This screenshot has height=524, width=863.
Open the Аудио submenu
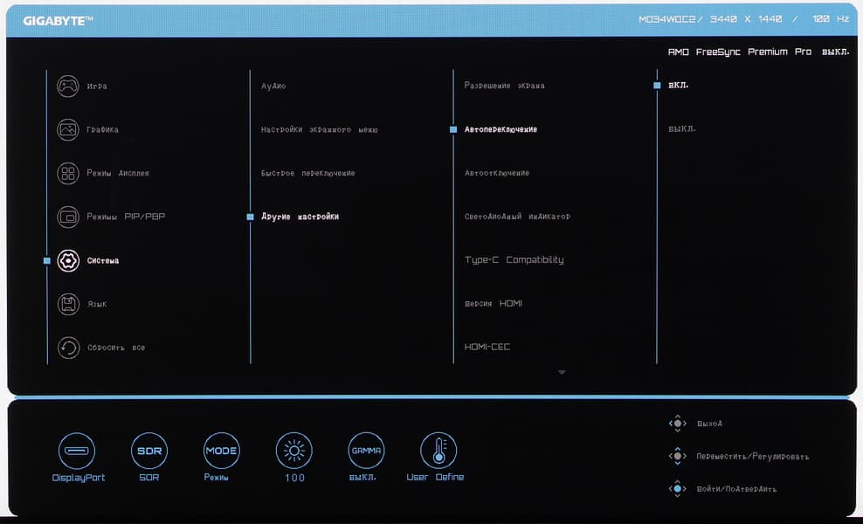coord(273,86)
